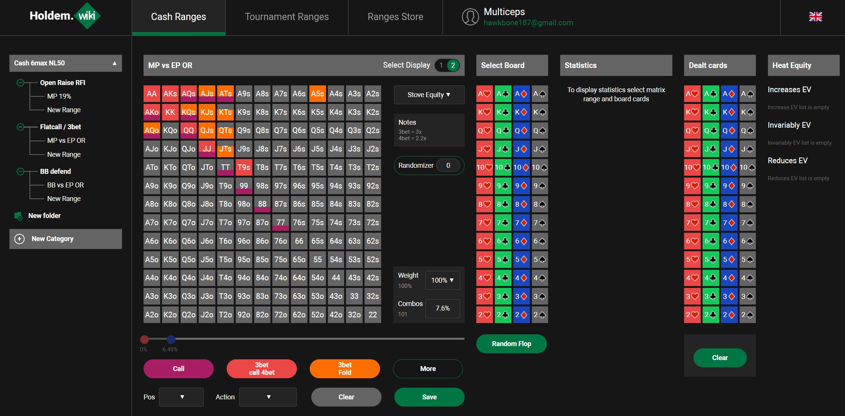Viewport: 845px width, 416px height.
Task: Click the Randomizer value field
Action: click(x=448, y=165)
